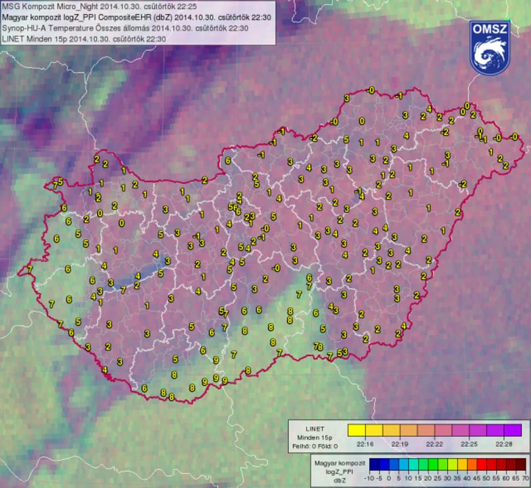Click the 22:19 time label in legend
The image size is (531, 488).
[x=400, y=444]
